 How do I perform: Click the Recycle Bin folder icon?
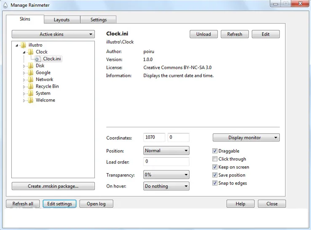click(x=31, y=86)
